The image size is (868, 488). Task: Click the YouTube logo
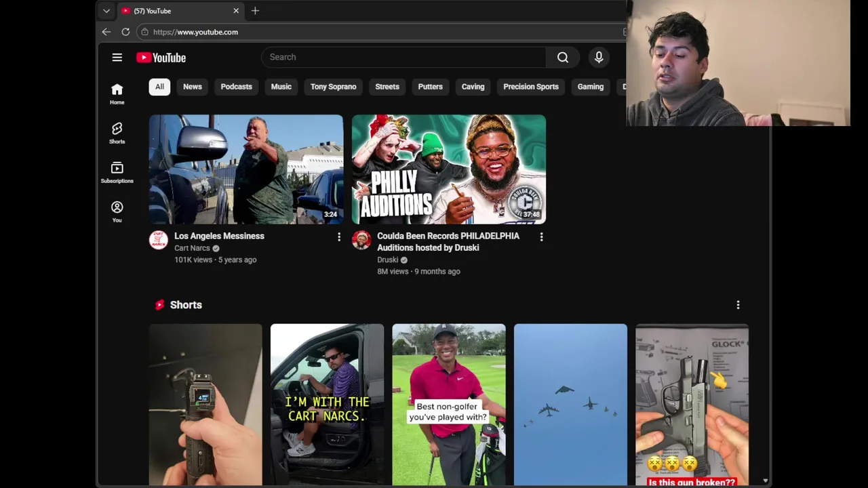click(x=161, y=58)
